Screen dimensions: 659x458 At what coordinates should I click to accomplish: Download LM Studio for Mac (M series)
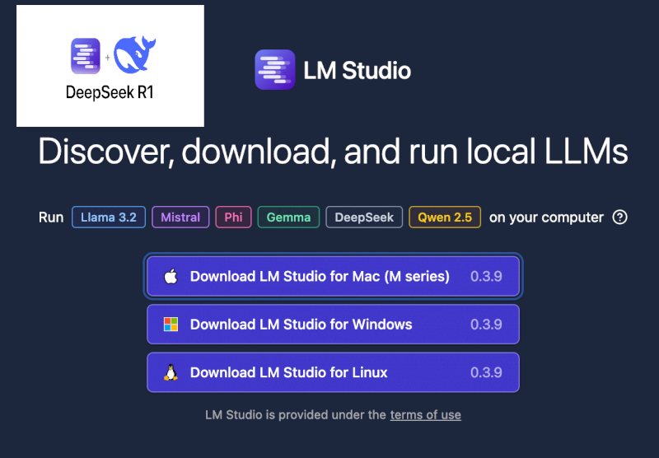point(334,277)
